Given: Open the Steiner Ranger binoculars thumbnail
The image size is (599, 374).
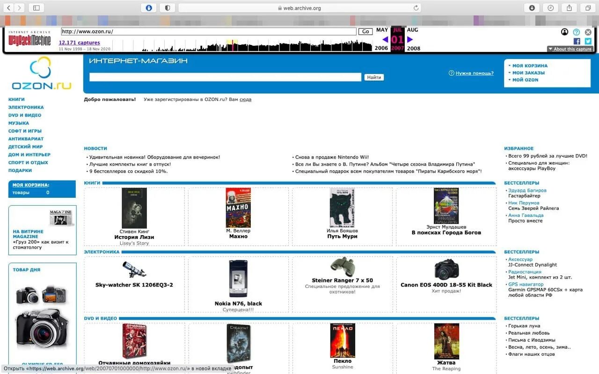Looking at the screenshot, I should 343,266.
